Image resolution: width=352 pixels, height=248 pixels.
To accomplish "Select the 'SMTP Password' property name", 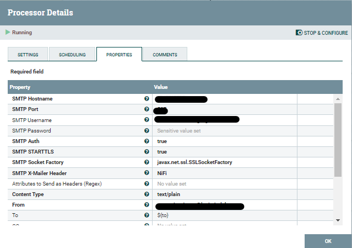I will pyautogui.click(x=31, y=131).
